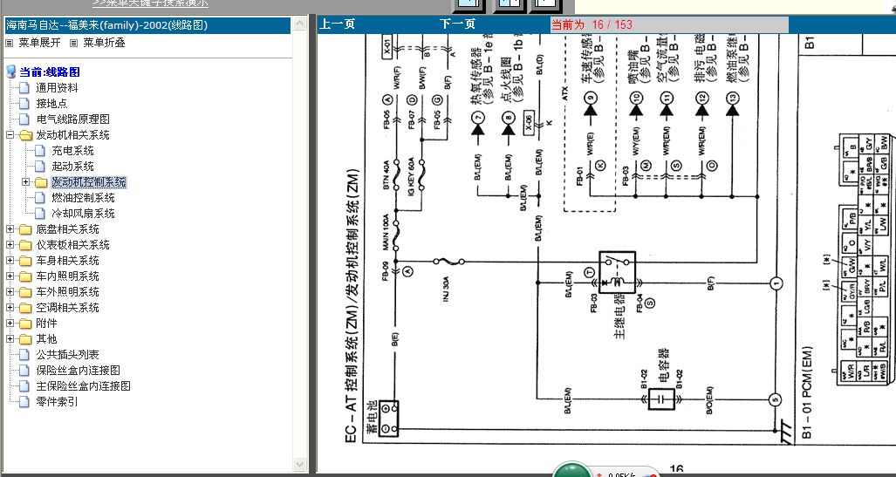
Task: Open the 接地点 entry
Action: [x=52, y=104]
